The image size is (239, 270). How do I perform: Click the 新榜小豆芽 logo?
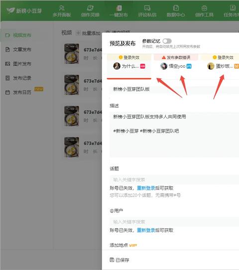click(24, 10)
